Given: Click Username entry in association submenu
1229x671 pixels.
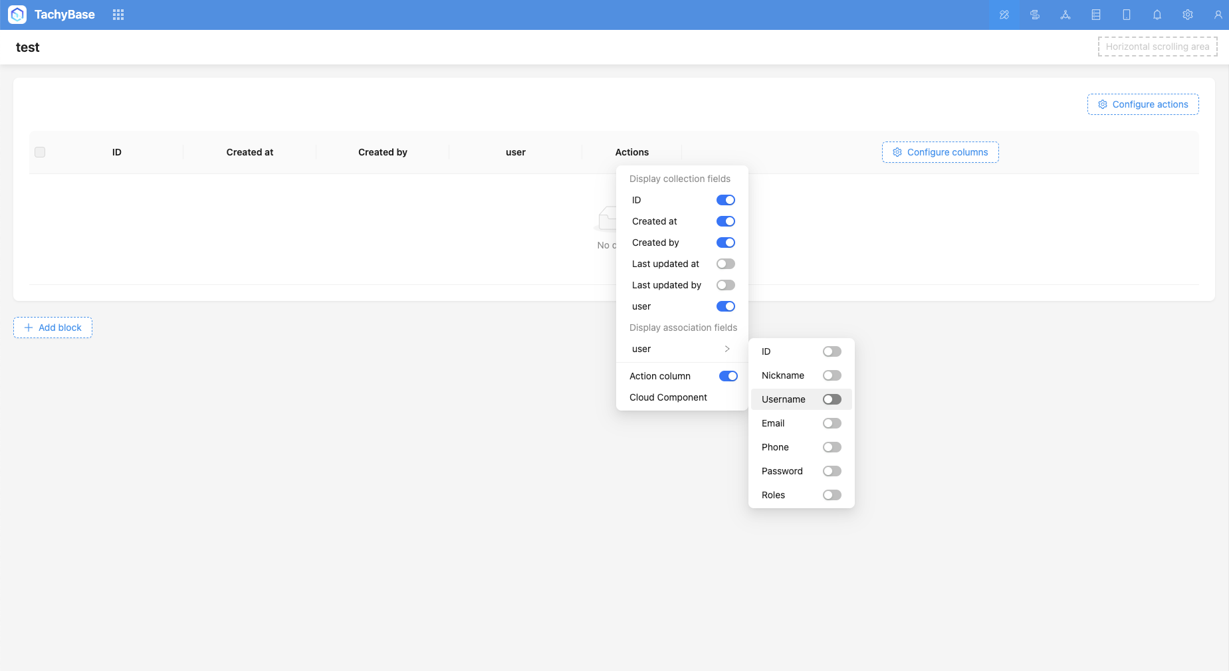Looking at the screenshot, I should 802,399.
